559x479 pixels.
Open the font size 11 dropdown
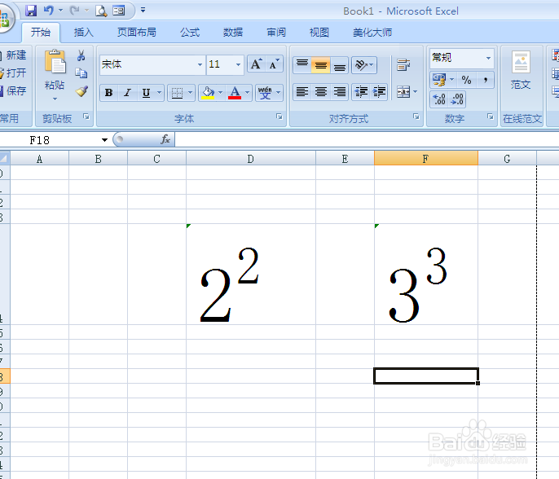238,64
